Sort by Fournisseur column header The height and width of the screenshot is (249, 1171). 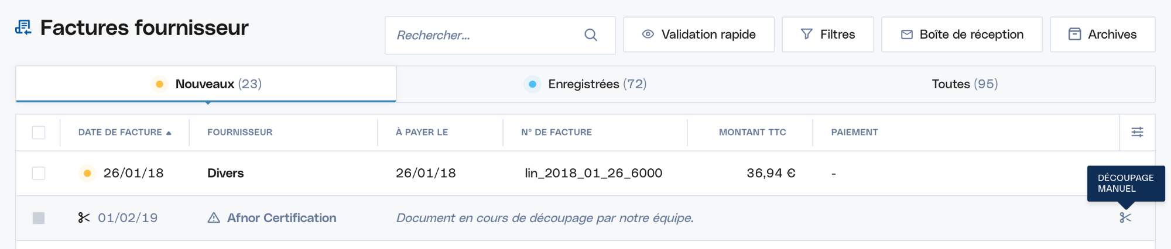point(239,132)
